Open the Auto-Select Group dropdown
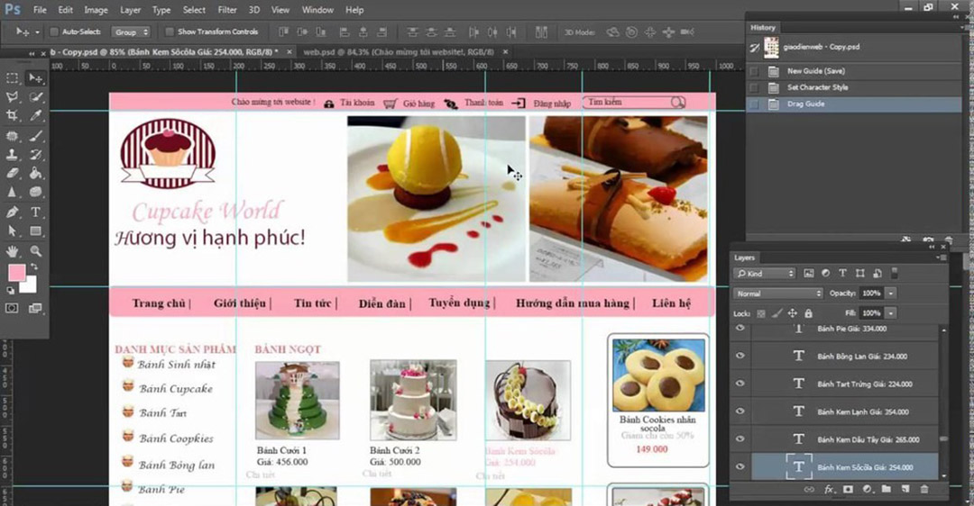Image resolution: width=974 pixels, height=506 pixels. tap(131, 32)
